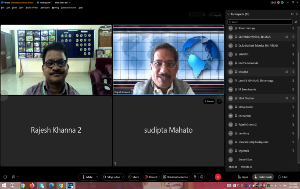
Task: Toggle mute for Rajesh Khanna 2
Action: pos(293,124)
